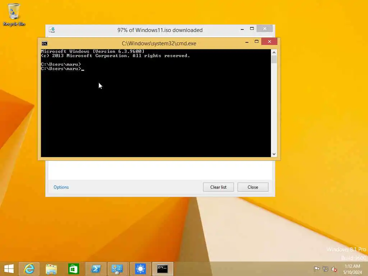
Task: Minimize the cmd.exe window
Action: (x=247, y=42)
